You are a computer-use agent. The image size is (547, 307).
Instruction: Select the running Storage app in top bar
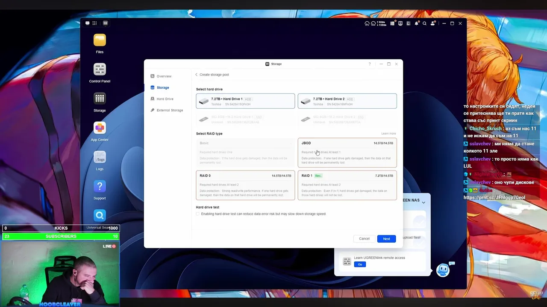(x=105, y=23)
